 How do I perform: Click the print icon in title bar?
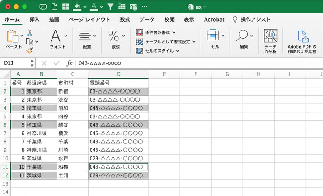click(x=43, y=7)
